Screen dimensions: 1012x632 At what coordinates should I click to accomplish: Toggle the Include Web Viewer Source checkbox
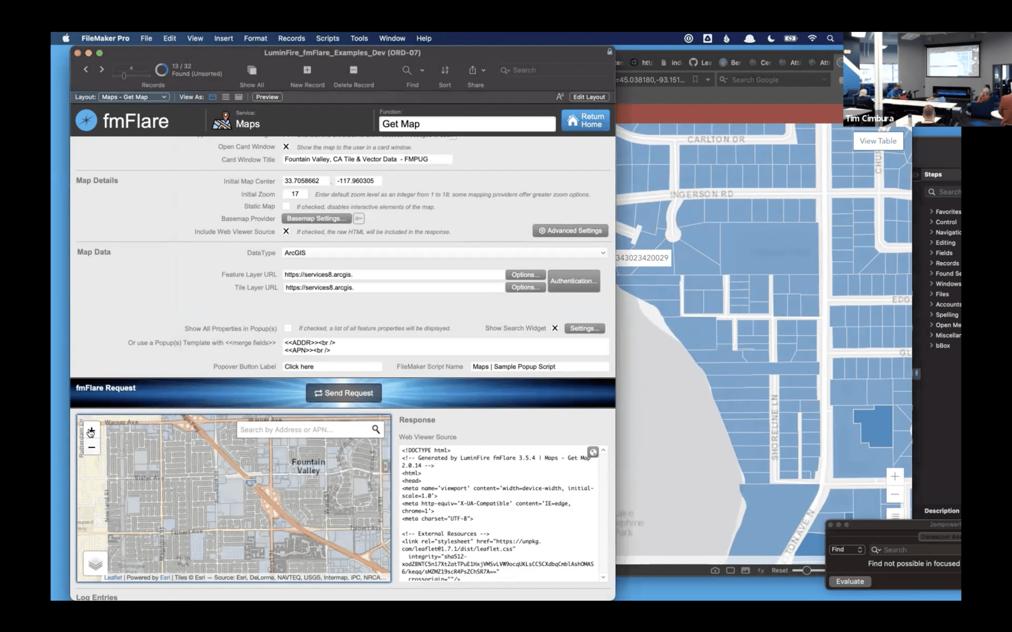pyautogui.click(x=286, y=231)
